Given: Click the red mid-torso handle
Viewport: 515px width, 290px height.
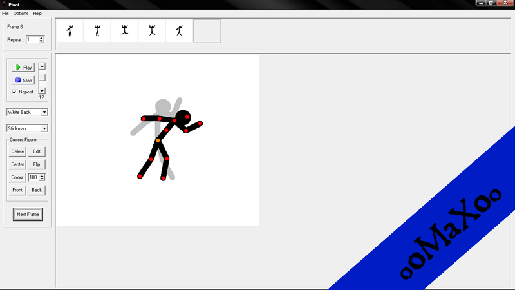Looking at the screenshot, I should (x=167, y=131).
